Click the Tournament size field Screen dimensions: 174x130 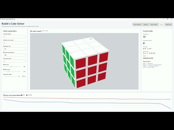point(14,61)
